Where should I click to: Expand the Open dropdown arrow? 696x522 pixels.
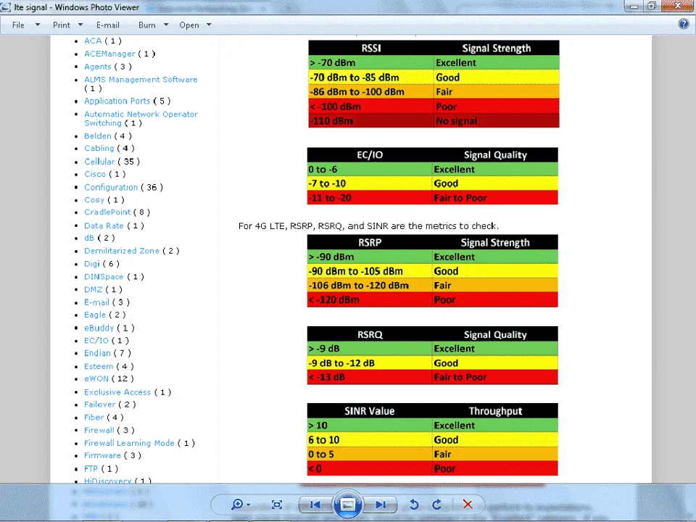pyautogui.click(x=209, y=25)
